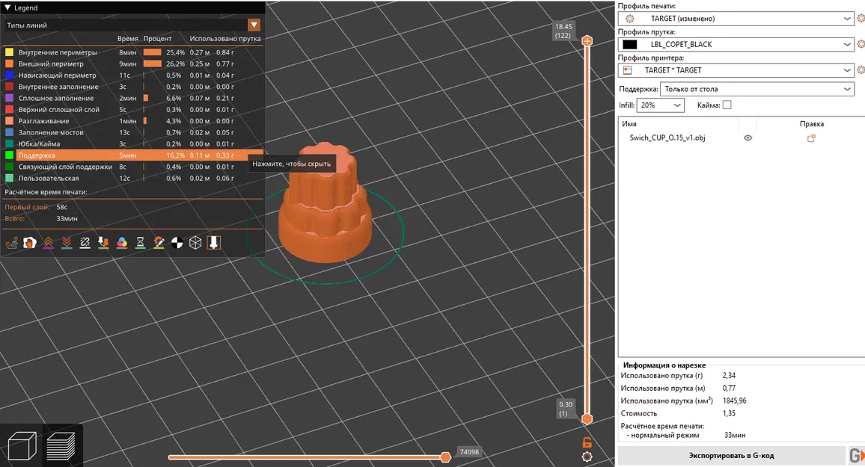Click the orange G-code export icon
The image size is (865, 467).
[857, 456]
